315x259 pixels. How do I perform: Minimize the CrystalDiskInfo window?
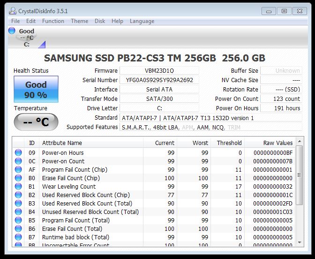tap(269, 11)
